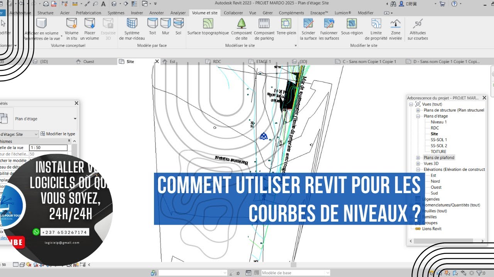Place a Composant de parking
Viewport: 494px width, 277px height.
tap(264, 29)
